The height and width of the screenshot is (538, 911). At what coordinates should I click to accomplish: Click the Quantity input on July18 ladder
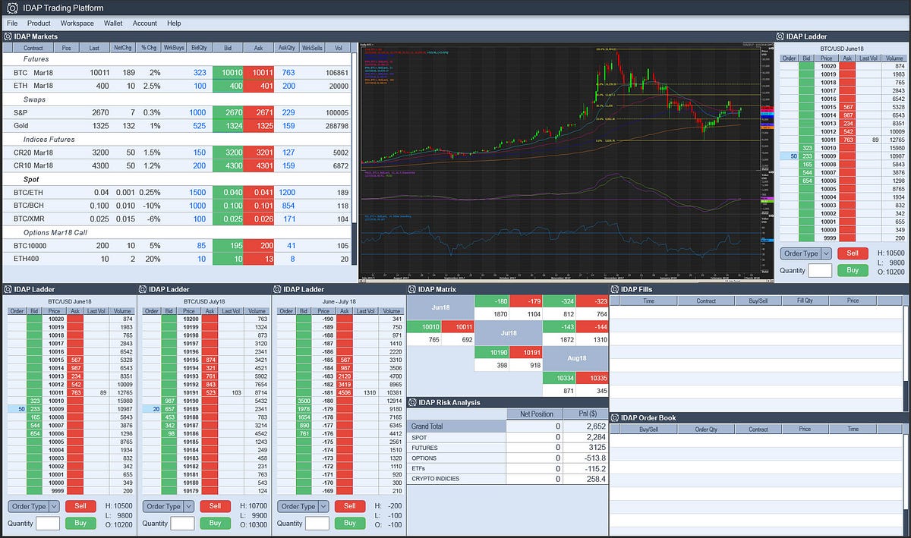click(183, 523)
